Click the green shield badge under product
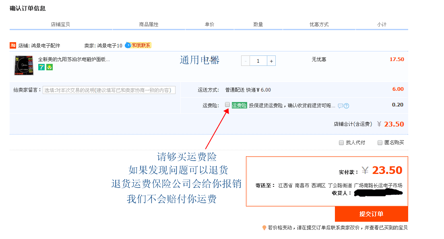This screenshot has height=239, width=444. pos(50,67)
